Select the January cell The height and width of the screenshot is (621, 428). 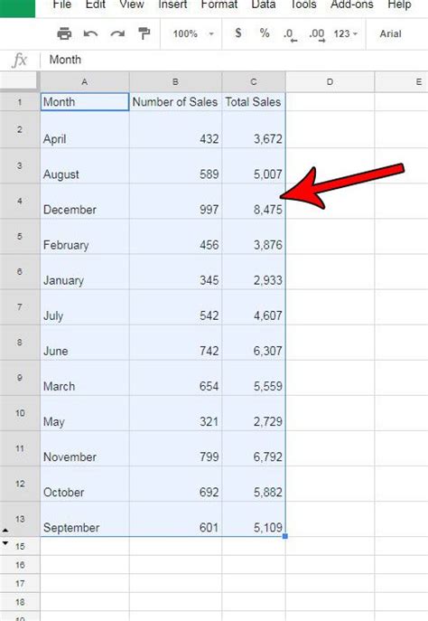click(85, 272)
